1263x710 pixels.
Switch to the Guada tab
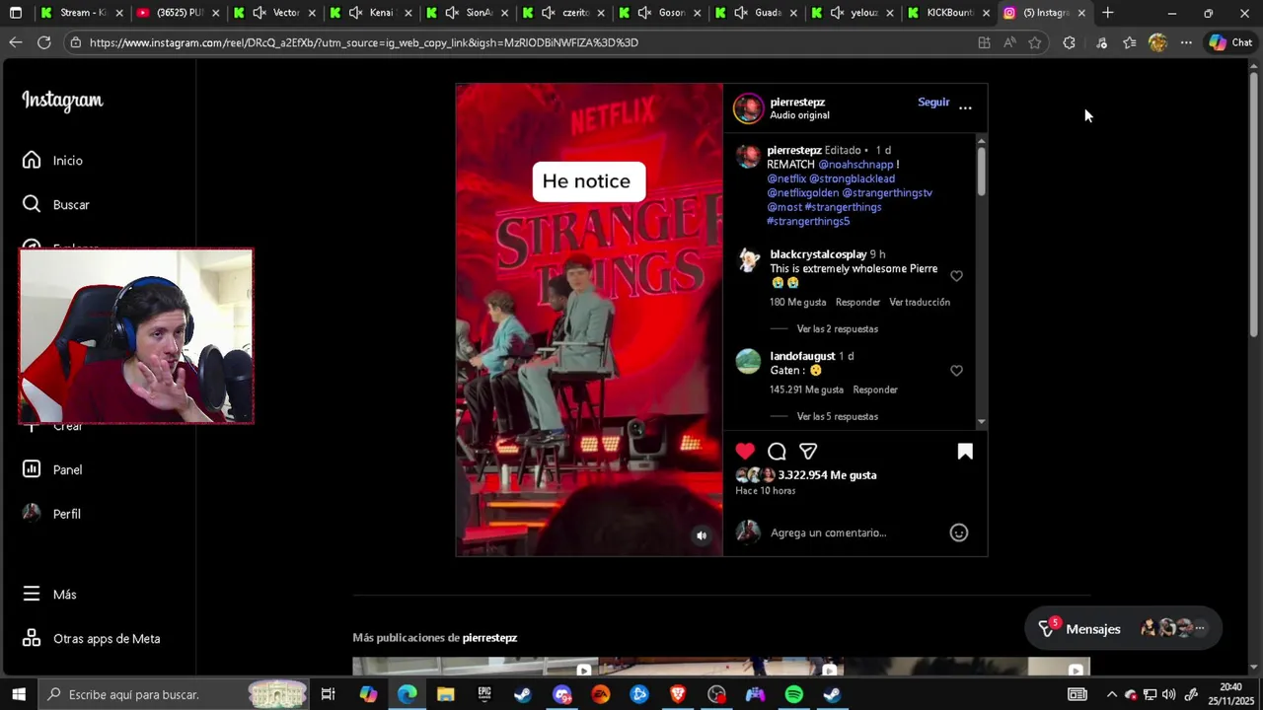point(757,13)
